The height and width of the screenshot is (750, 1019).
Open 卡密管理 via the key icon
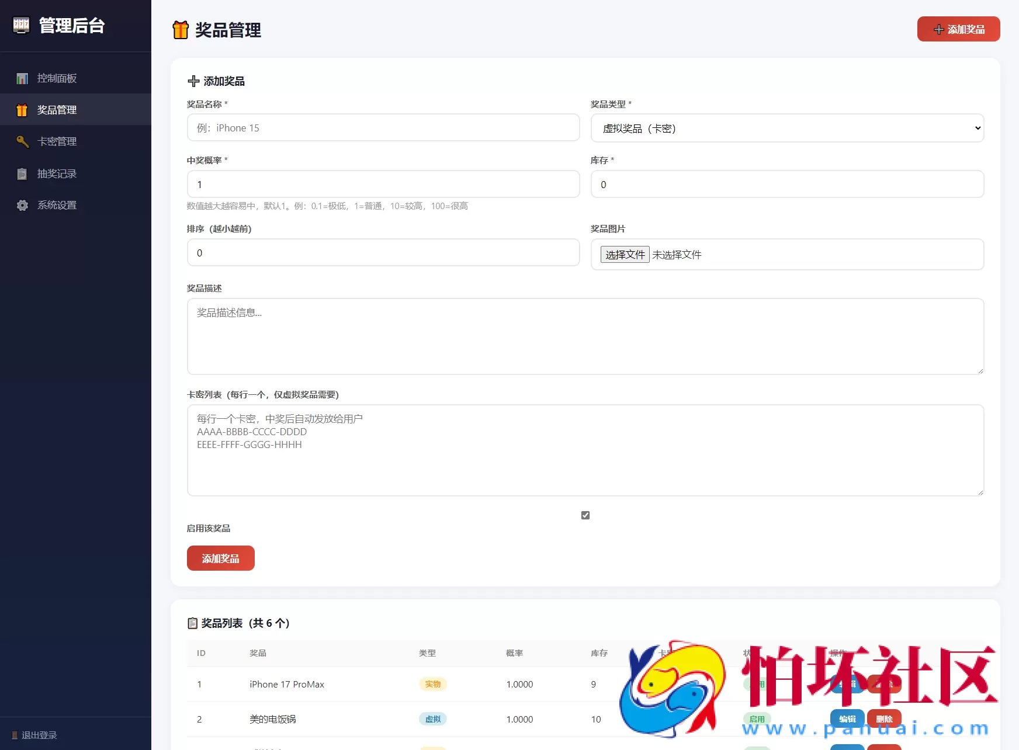click(x=22, y=141)
